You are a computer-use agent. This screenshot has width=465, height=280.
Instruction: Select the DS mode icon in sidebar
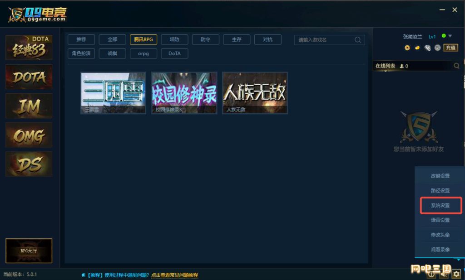pyautogui.click(x=29, y=164)
